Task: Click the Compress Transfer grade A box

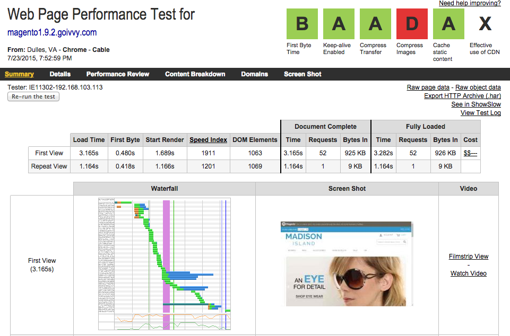Action: pyautogui.click(x=375, y=24)
